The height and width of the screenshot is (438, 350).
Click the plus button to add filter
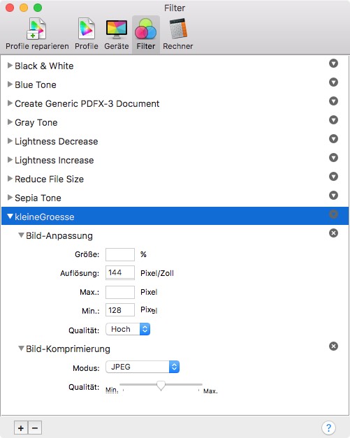pos(21,428)
